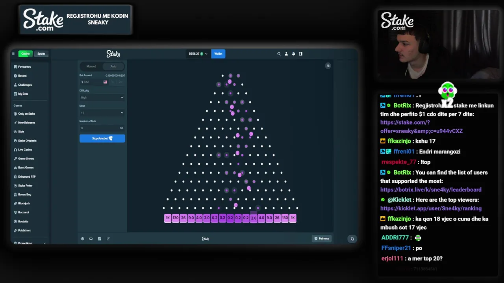The image size is (504, 283).
Task: Pop out the game window icon
Action: (x=108, y=239)
